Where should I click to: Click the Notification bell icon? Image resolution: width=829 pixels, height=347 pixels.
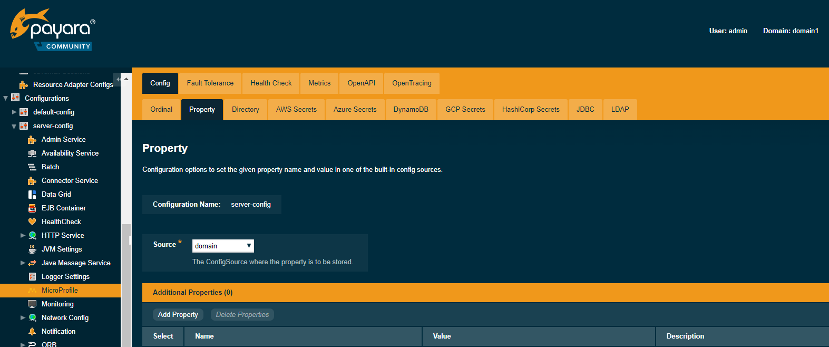pyautogui.click(x=32, y=332)
